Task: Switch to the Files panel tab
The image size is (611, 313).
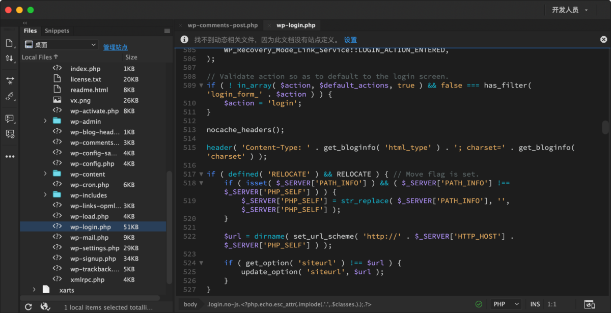Action: coord(30,31)
